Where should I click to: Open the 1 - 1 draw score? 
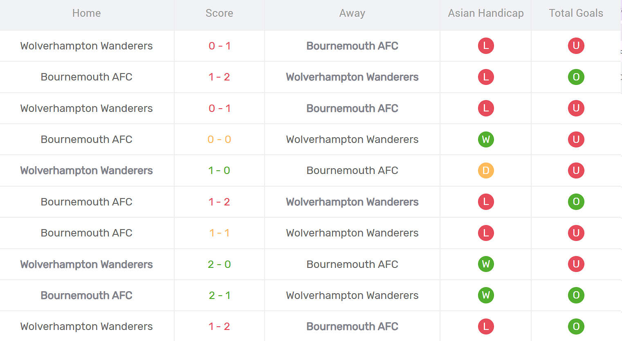coord(219,233)
